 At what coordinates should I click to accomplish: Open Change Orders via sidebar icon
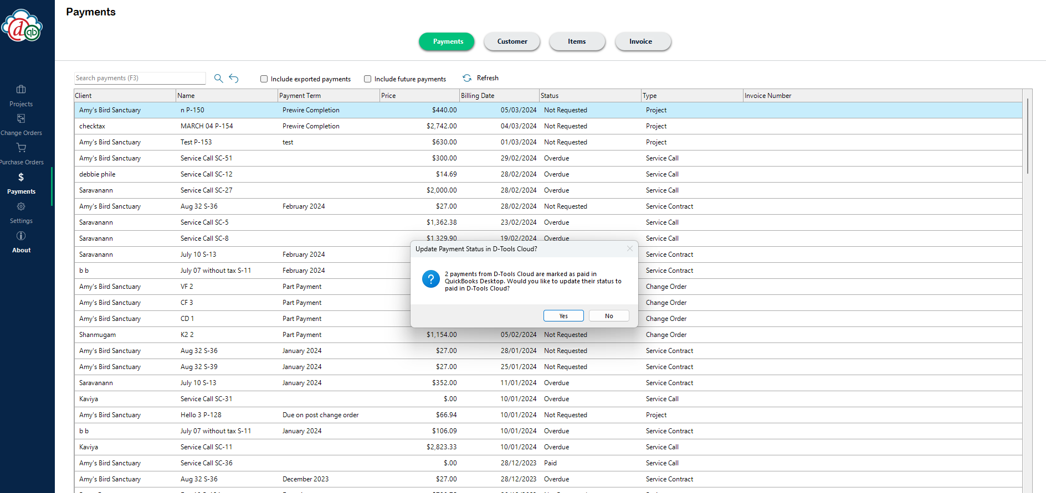tap(21, 118)
